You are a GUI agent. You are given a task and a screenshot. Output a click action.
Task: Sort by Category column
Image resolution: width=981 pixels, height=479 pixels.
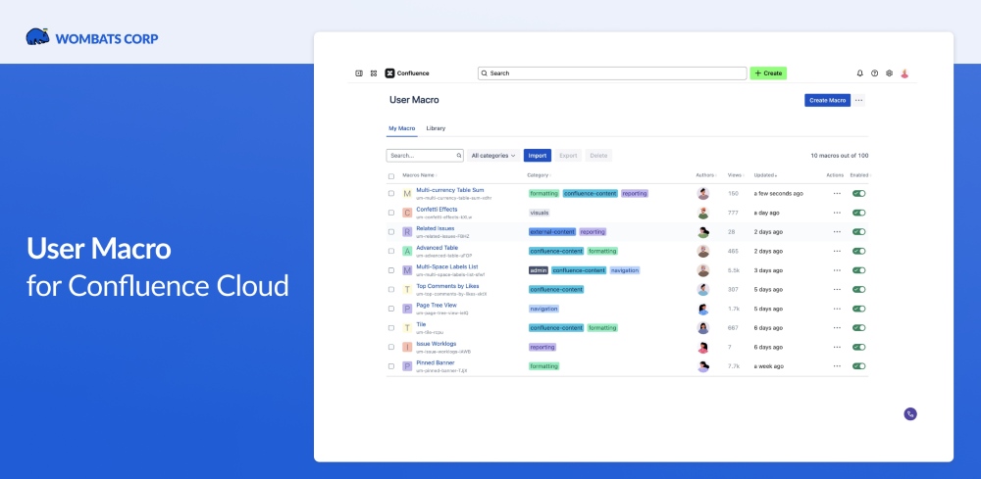pyautogui.click(x=539, y=175)
